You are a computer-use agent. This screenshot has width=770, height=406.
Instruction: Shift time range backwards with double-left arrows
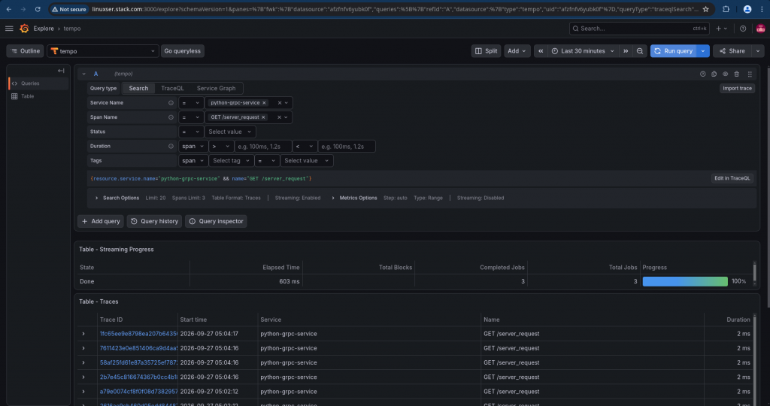(x=541, y=51)
